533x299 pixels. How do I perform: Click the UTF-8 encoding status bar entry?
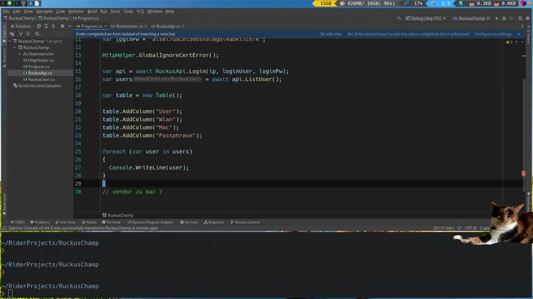(471, 228)
